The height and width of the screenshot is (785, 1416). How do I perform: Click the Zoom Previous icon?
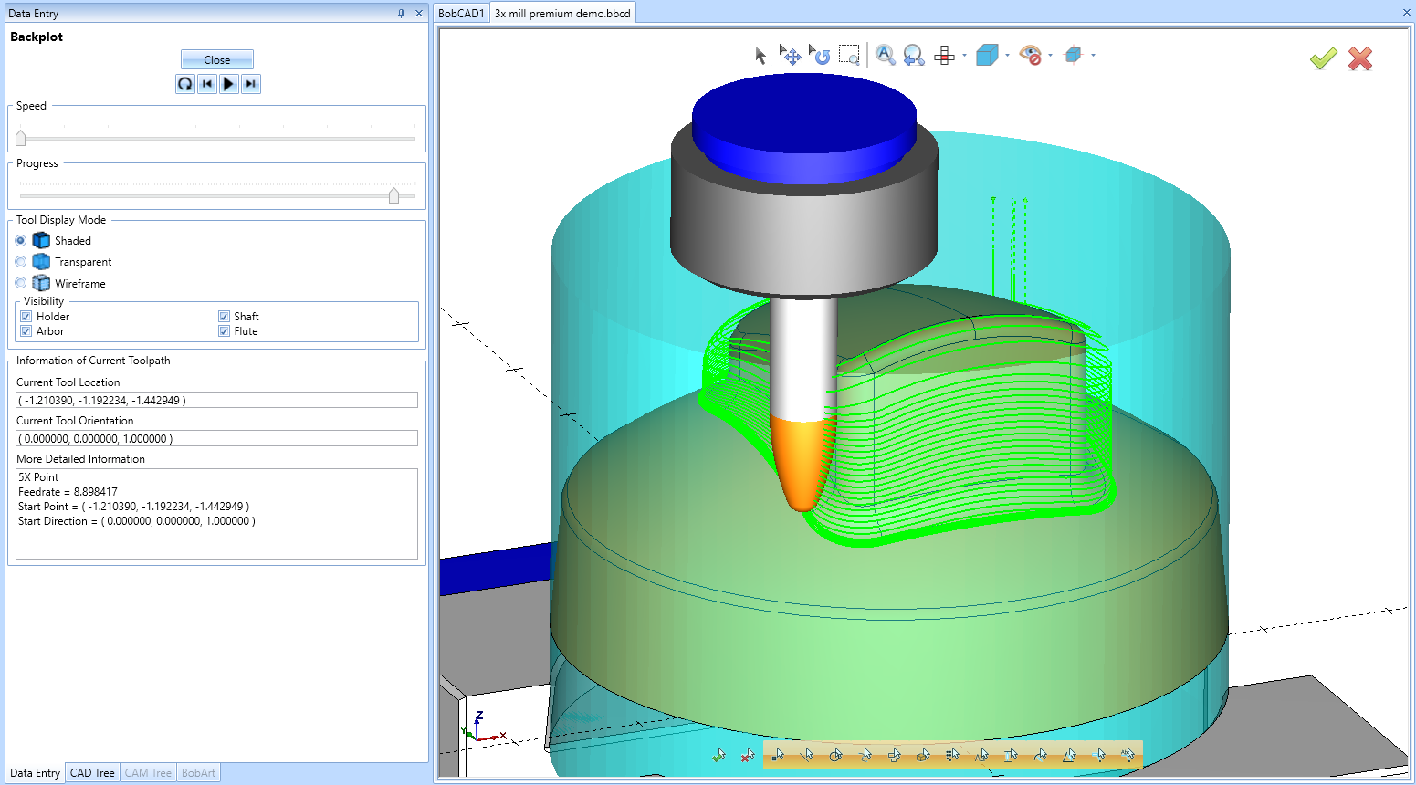(913, 56)
